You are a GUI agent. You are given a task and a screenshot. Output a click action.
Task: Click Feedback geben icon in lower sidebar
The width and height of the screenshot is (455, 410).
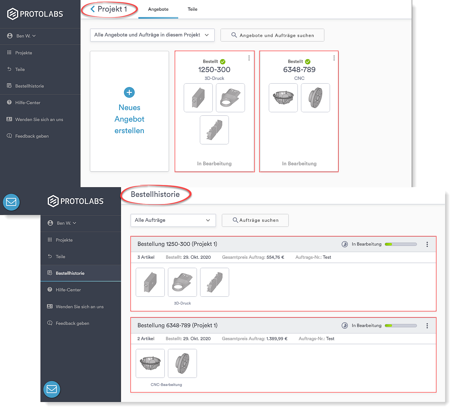pos(50,323)
